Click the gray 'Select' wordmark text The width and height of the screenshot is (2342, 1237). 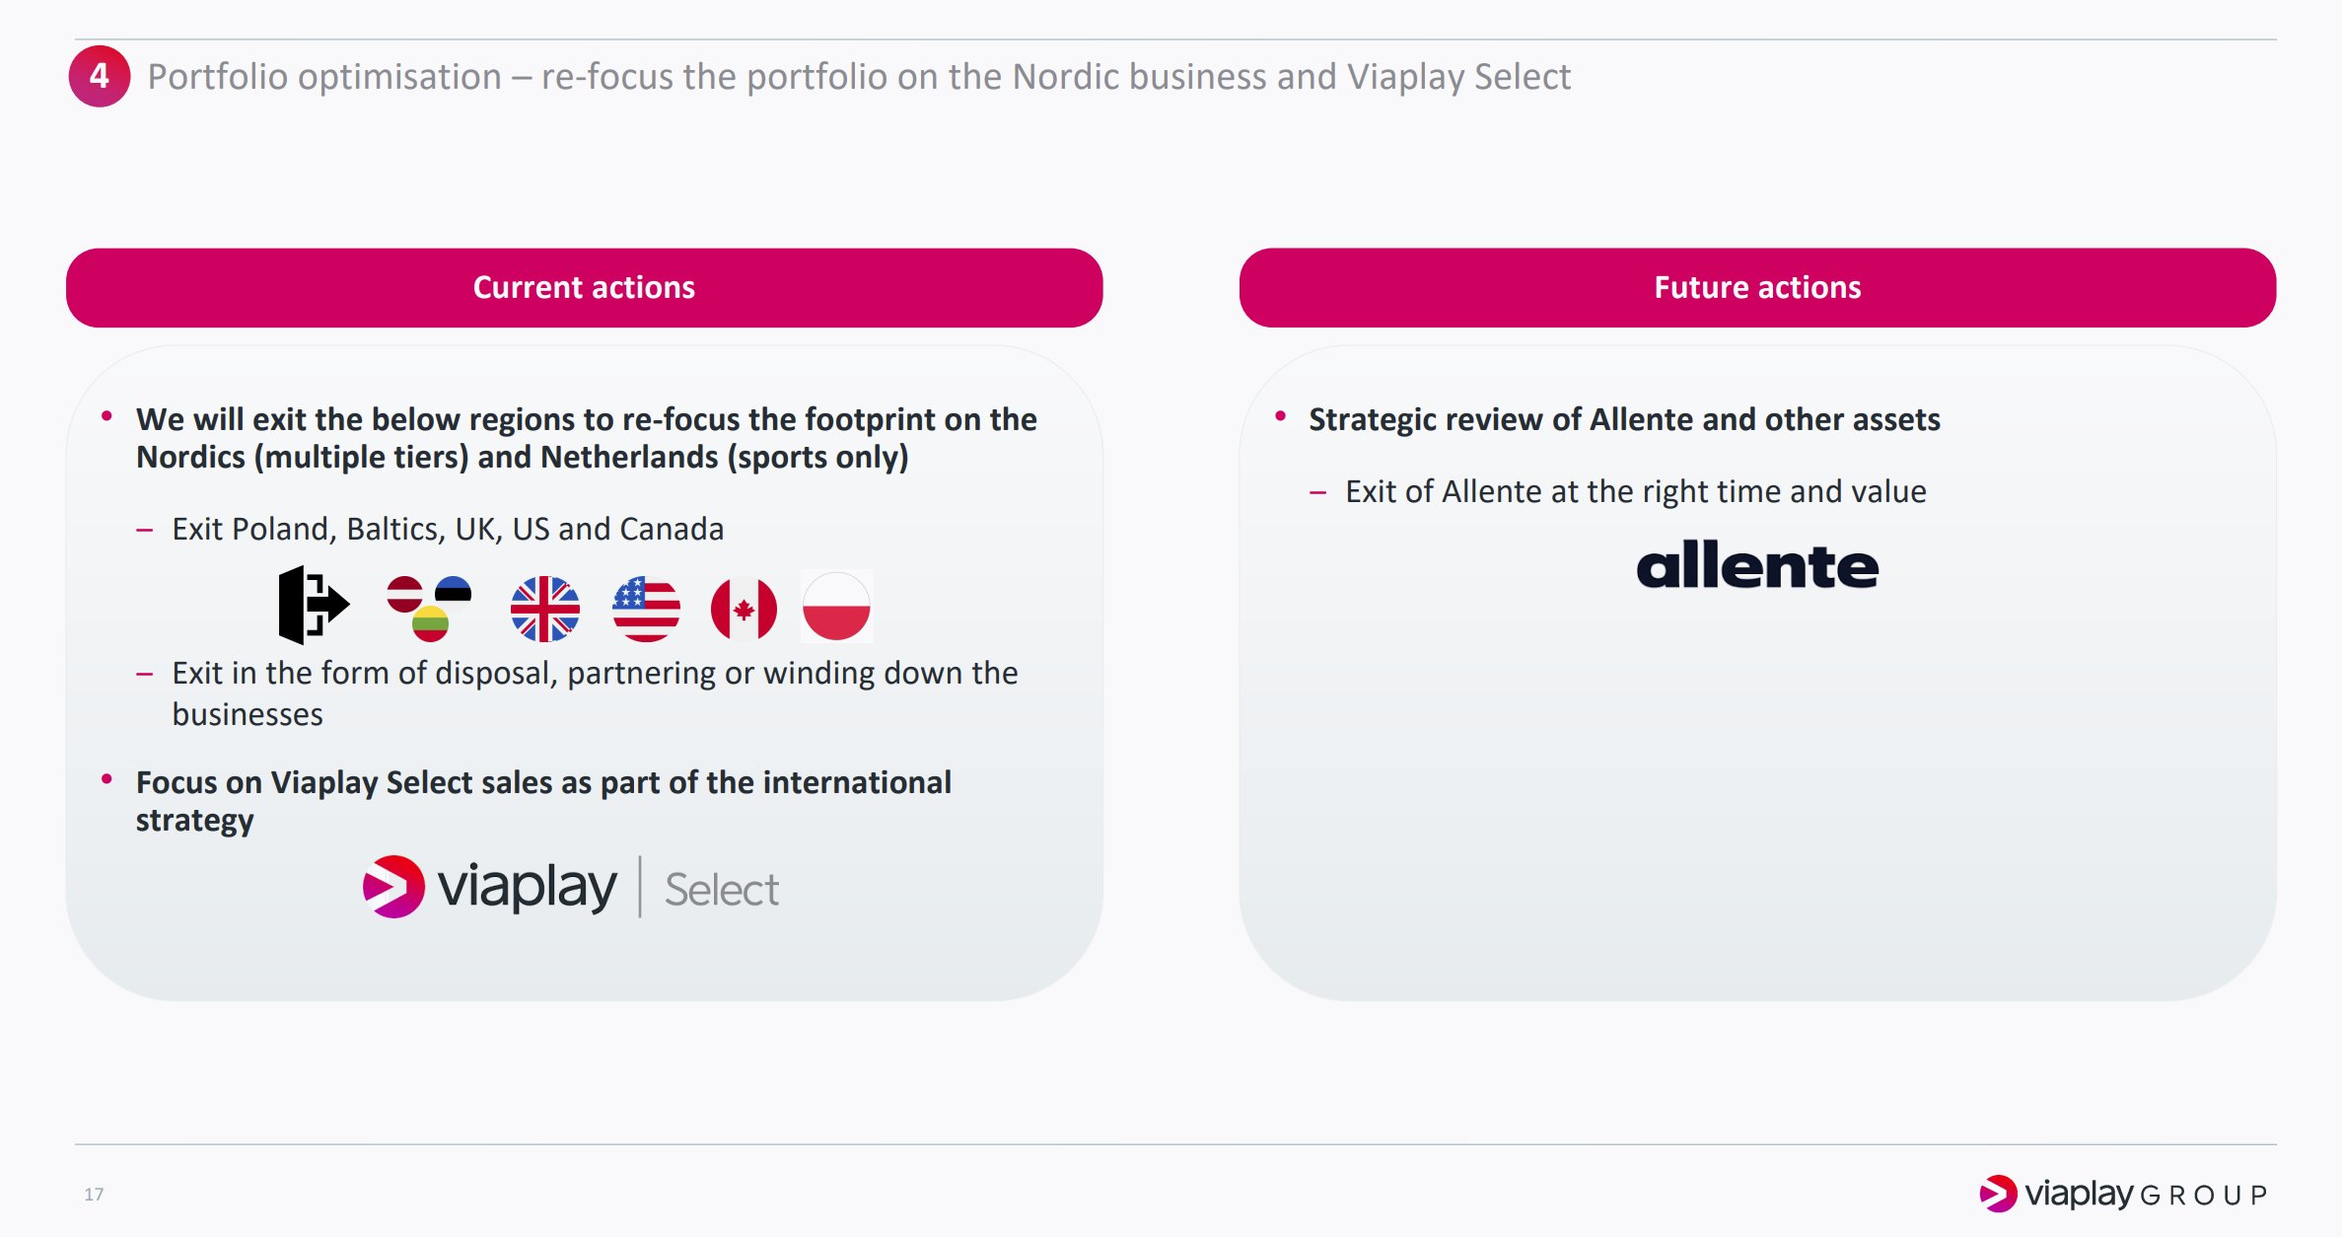click(722, 890)
